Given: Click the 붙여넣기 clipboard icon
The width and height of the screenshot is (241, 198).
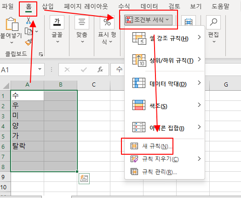Looking at the screenshot, I should [x=12, y=24].
